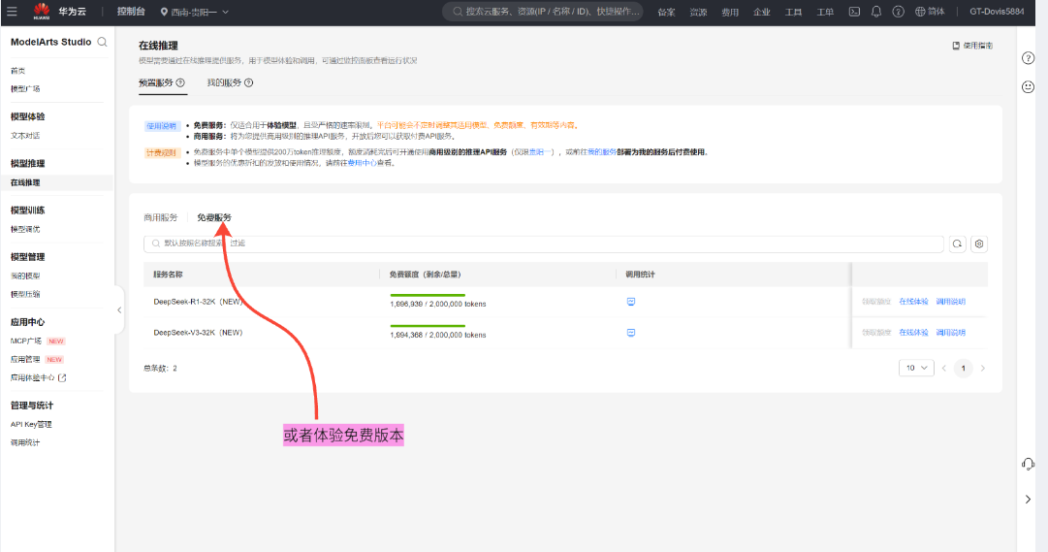
Task: Open the notification bell in the top bar
Action: click(x=876, y=12)
